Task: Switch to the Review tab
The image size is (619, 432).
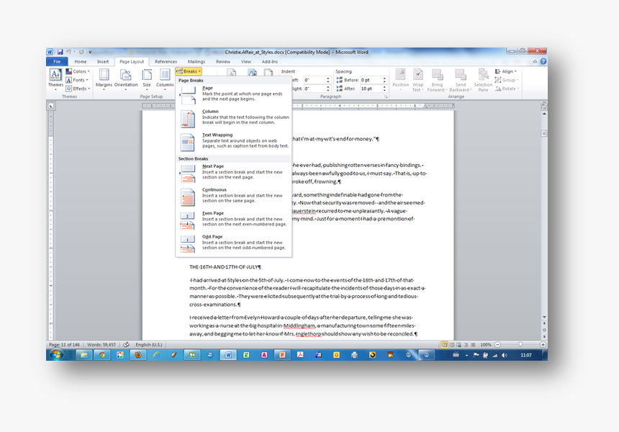Action: pos(223,62)
